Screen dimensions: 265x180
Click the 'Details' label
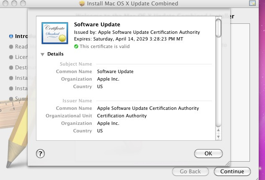click(x=55, y=54)
